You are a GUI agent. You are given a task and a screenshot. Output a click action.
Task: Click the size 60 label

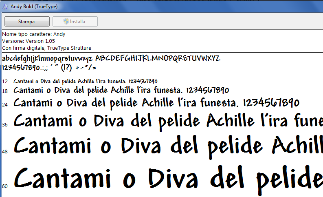click(5, 186)
